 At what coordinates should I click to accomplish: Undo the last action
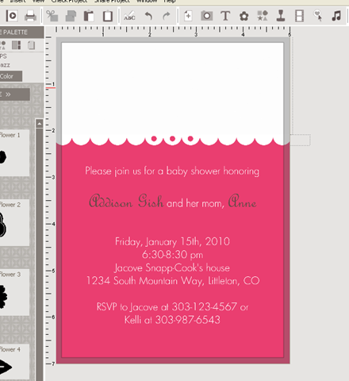click(148, 16)
